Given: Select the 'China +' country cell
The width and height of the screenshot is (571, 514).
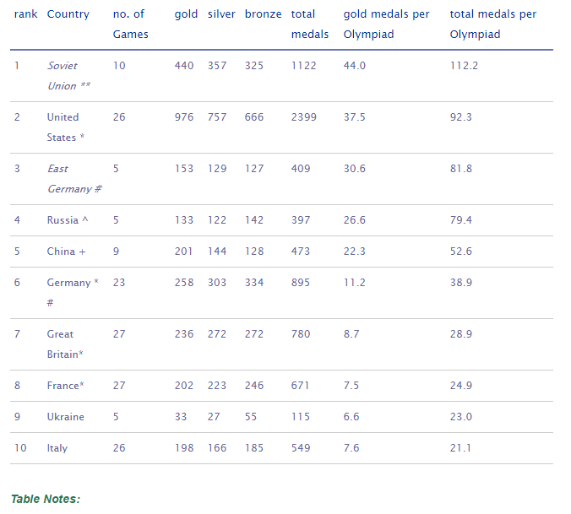Looking at the screenshot, I should coord(66,252).
